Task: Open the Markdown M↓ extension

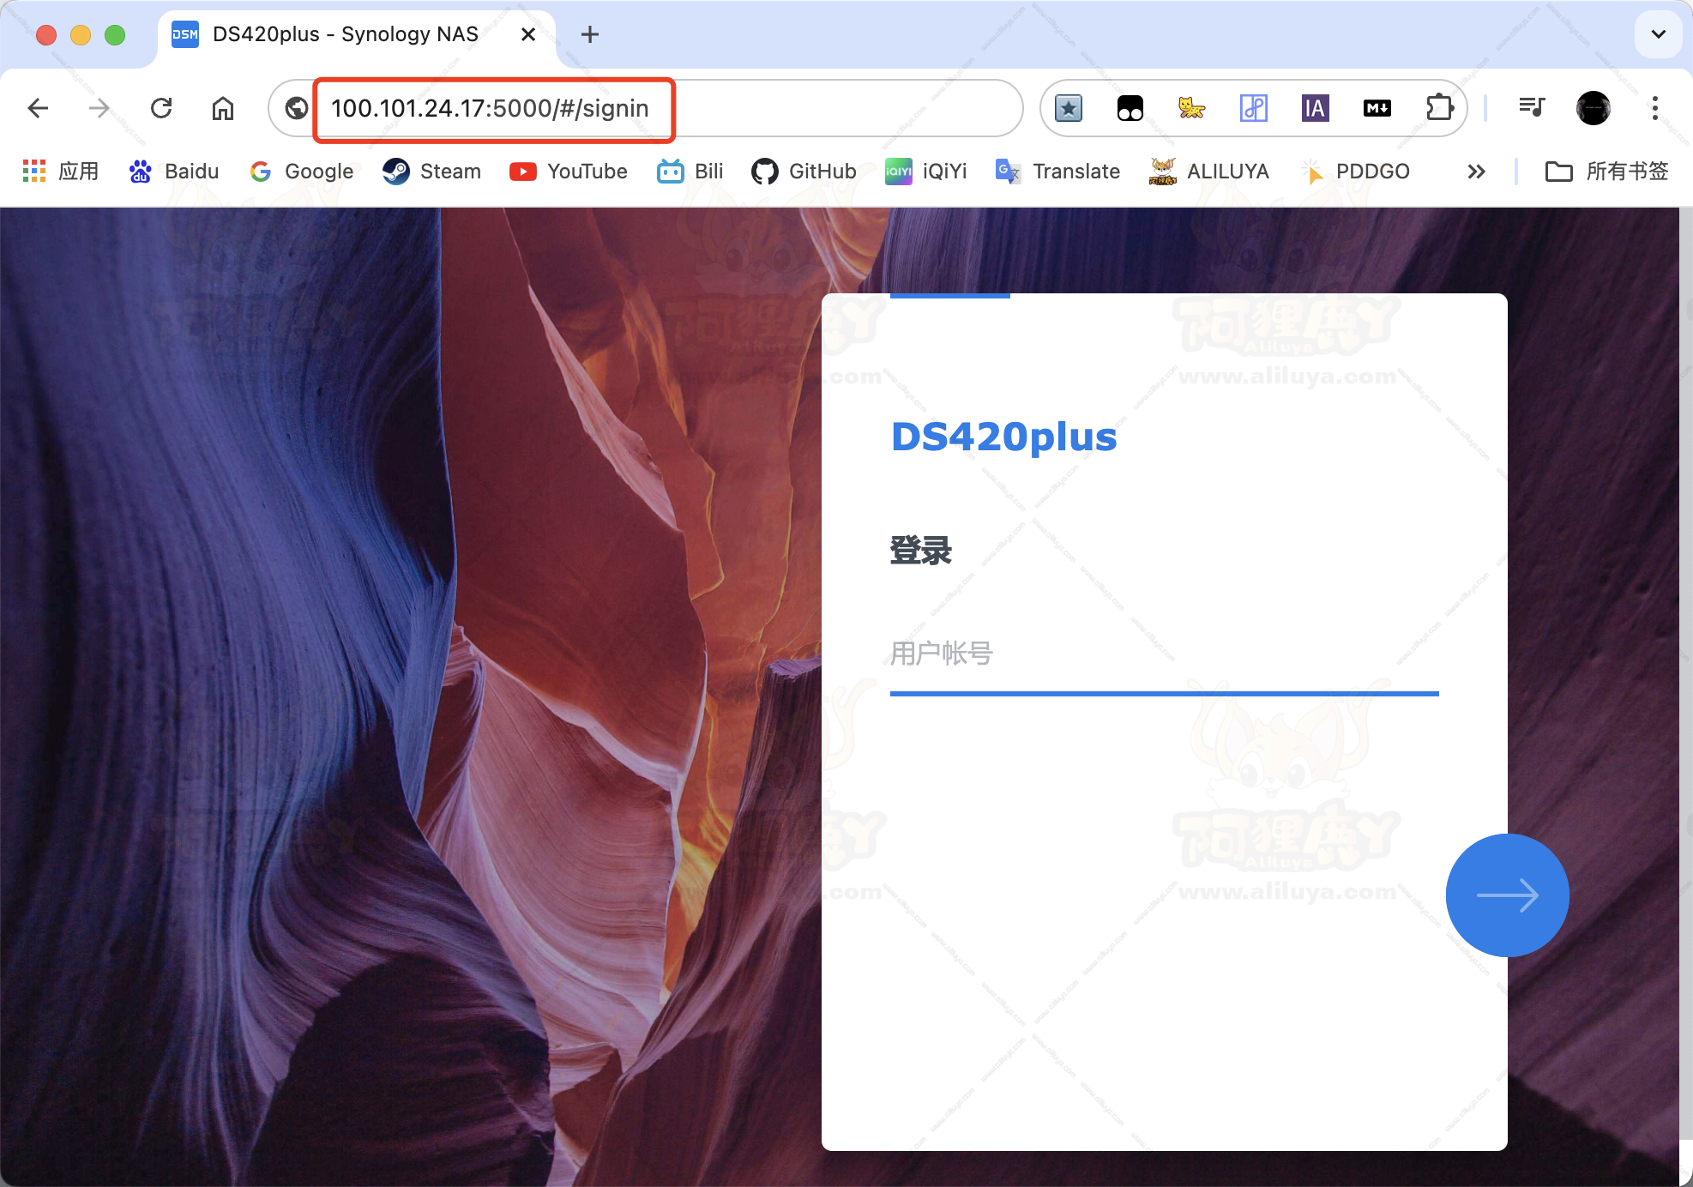Action: tap(1377, 108)
